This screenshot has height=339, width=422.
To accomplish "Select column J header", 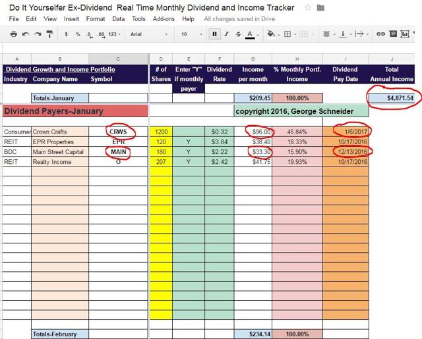I will (x=392, y=59).
